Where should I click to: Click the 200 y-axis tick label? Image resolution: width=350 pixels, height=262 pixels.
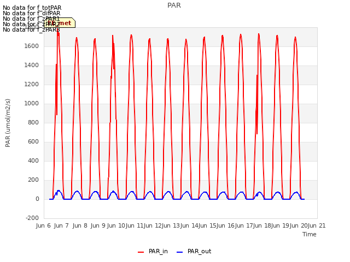tap(33, 180)
